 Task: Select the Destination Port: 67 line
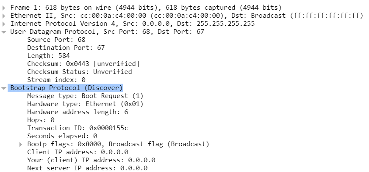click(66, 48)
